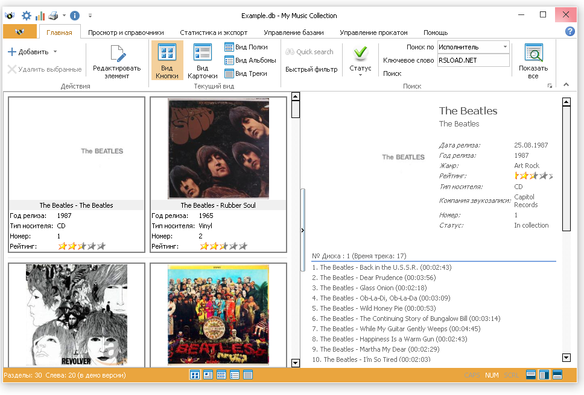
Task: Open Просмотр и справочники tab
Action: click(126, 33)
